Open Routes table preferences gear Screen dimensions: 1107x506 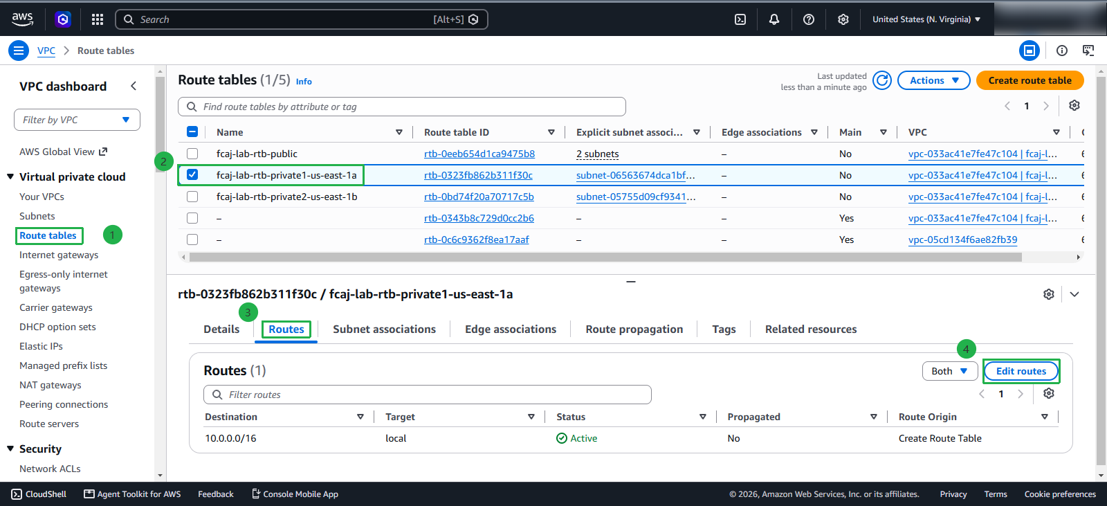[x=1049, y=393]
